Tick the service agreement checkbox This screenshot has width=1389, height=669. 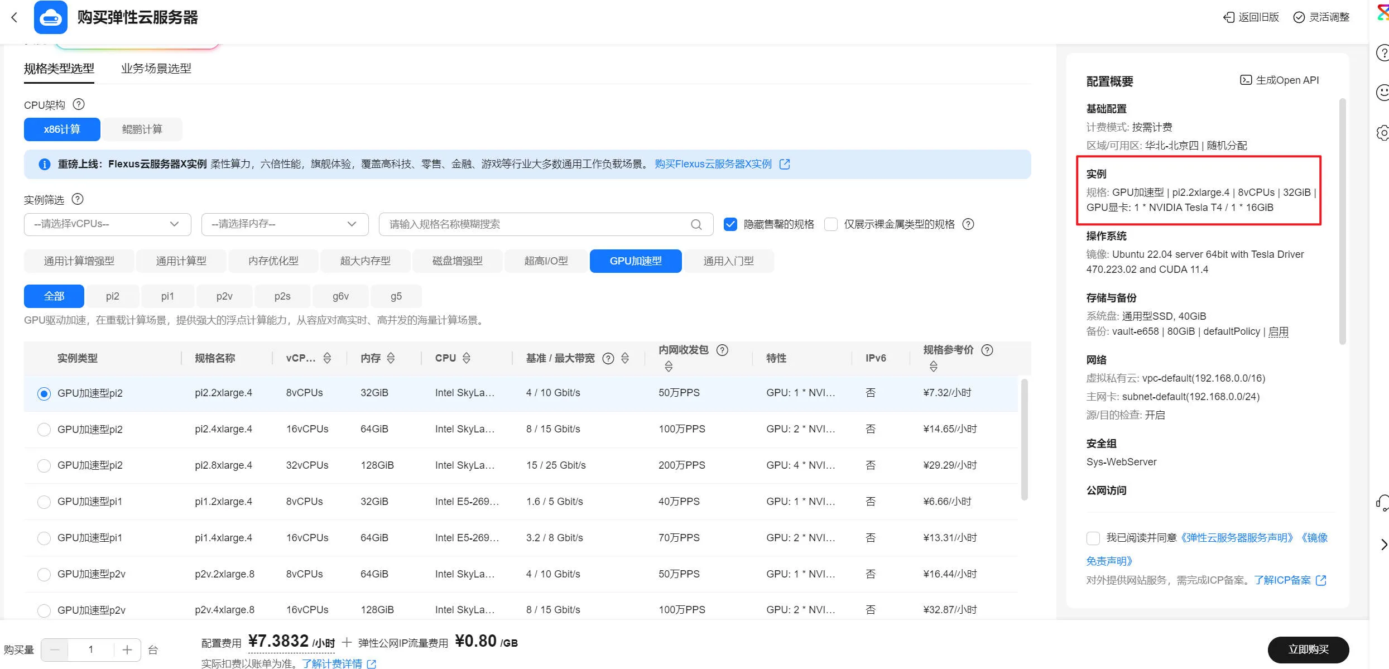(1093, 538)
